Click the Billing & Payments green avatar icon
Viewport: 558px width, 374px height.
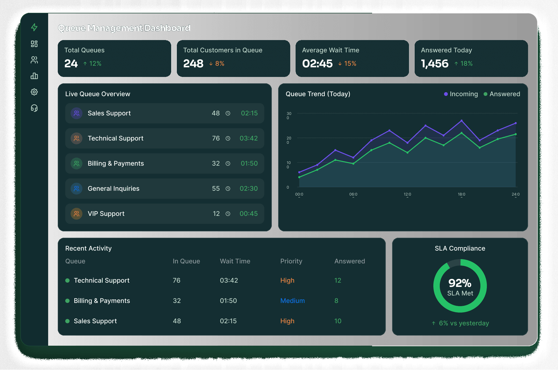[x=77, y=163]
